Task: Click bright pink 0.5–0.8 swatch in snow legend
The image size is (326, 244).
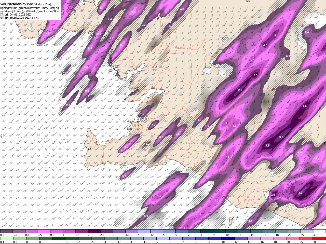Action: tap(45, 231)
